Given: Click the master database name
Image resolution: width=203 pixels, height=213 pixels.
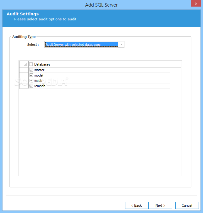Looking at the screenshot, I should point(39,70).
